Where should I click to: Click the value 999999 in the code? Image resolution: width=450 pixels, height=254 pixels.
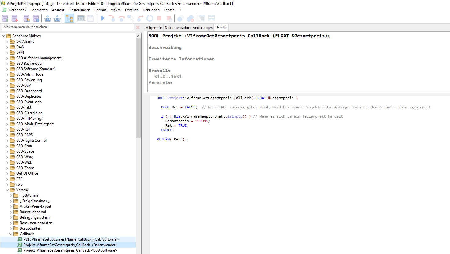(x=202, y=121)
